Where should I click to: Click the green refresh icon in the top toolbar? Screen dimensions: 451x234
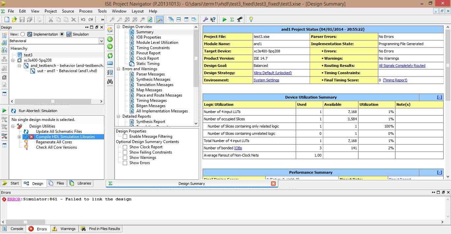pyautogui.click(x=150, y=19)
